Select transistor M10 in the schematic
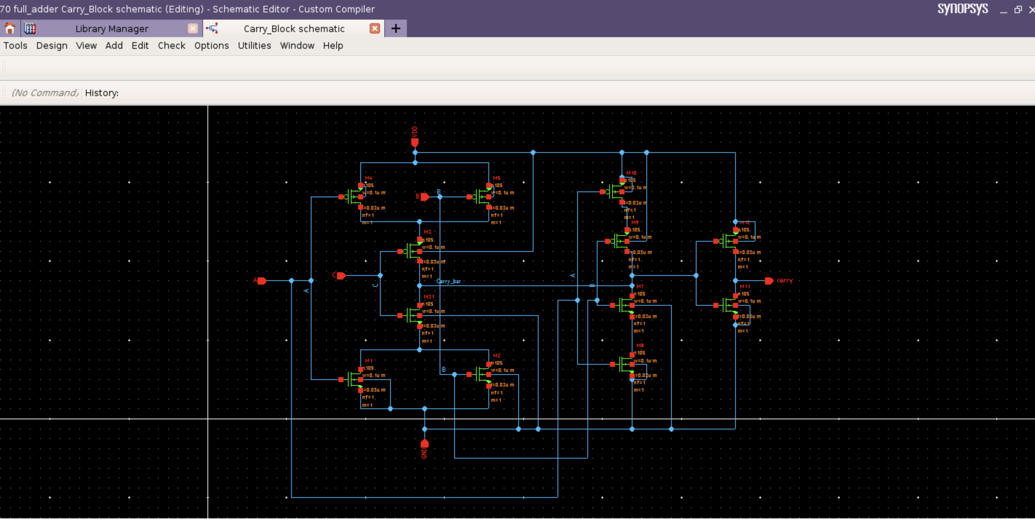Viewport: 1035px width, 519px height. pos(615,191)
